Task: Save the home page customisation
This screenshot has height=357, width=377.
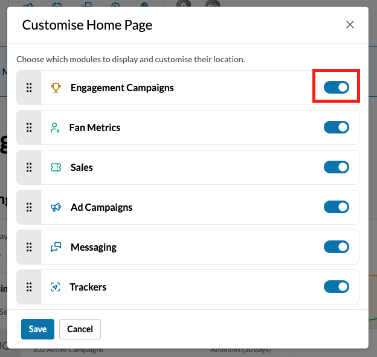Action: [37, 329]
